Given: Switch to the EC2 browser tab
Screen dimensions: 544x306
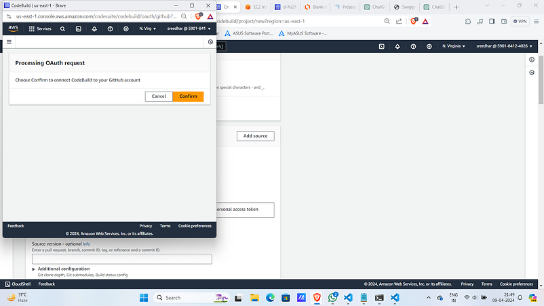Looking at the screenshot, I should point(256,7).
